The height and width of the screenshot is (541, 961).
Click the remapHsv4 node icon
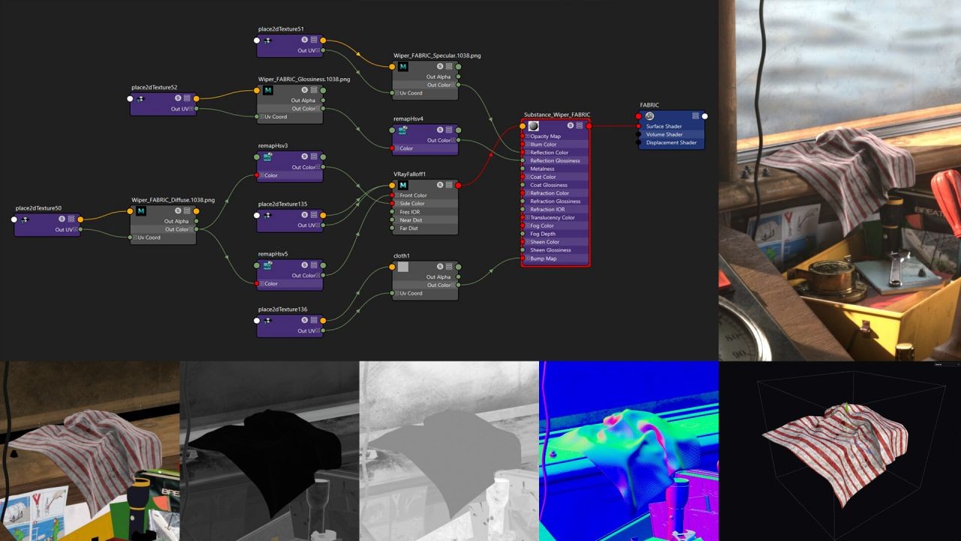pyautogui.click(x=402, y=130)
